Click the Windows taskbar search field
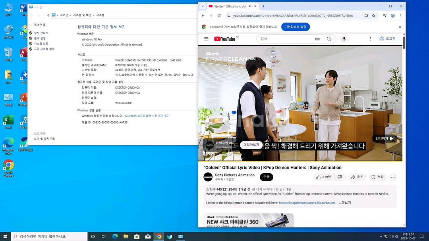Image resolution: width=429 pixels, height=241 pixels. coord(44,236)
